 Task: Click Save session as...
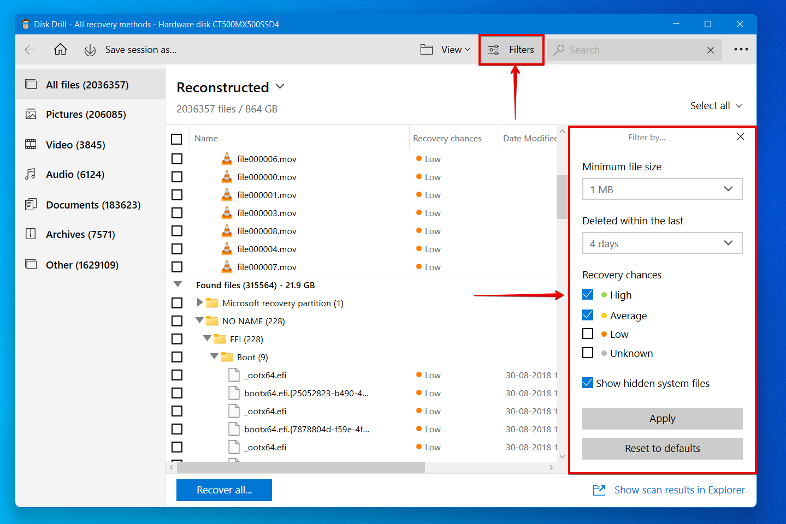click(x=141, y=50)
